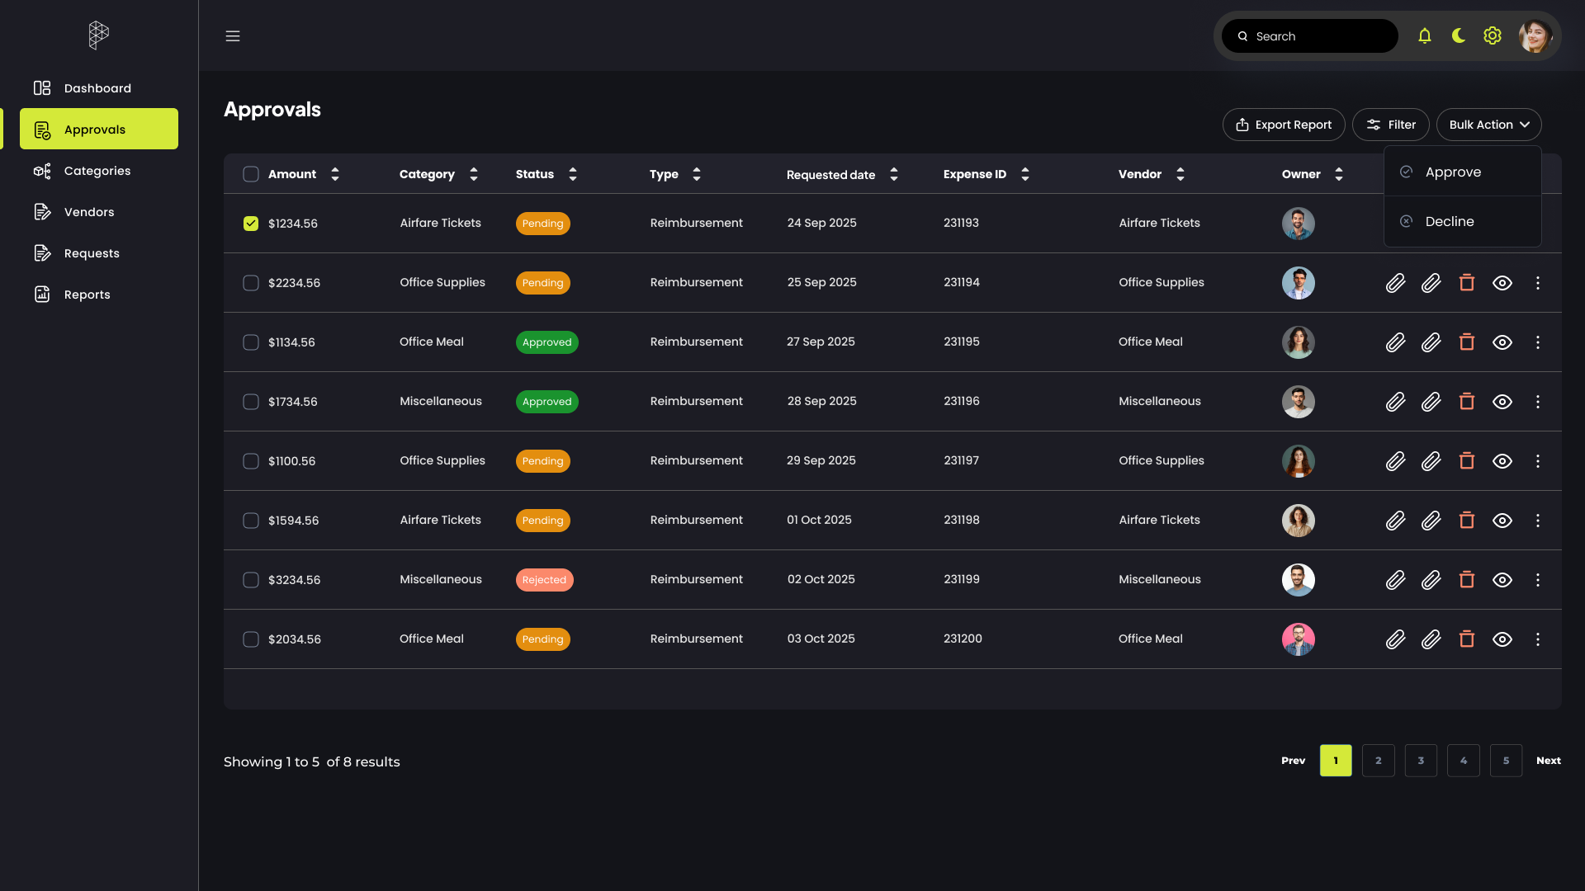Check the select-all checkbox in table header
The height and width of the screenshot is (891, 1585).
click(251, 174)
